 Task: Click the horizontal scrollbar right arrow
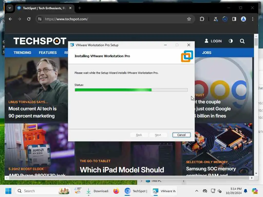(x=252, y=178)
